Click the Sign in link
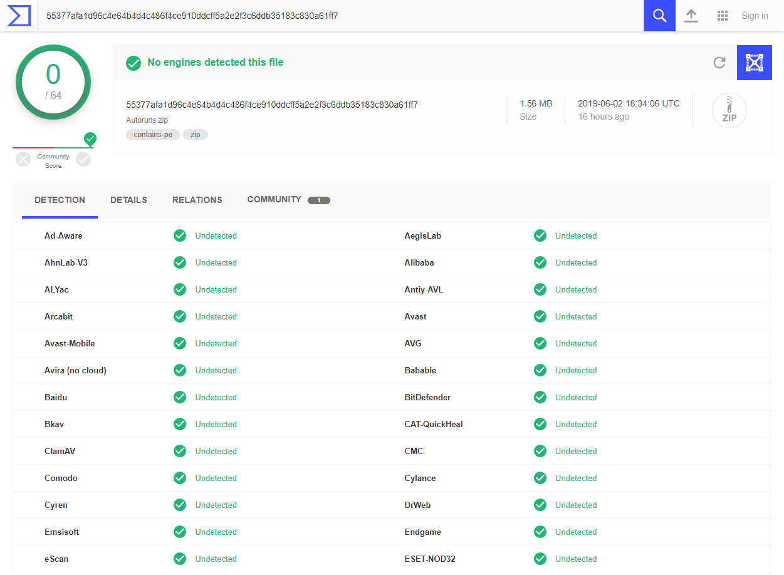Image resolution: width=784 pixels, height=575 pixels. point(755,16)
